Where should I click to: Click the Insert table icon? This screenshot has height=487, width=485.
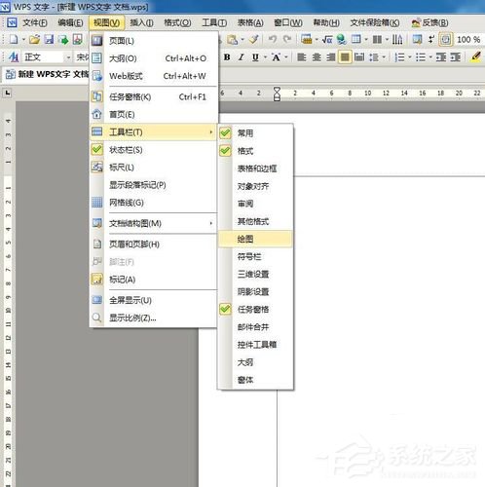point(356,40)
